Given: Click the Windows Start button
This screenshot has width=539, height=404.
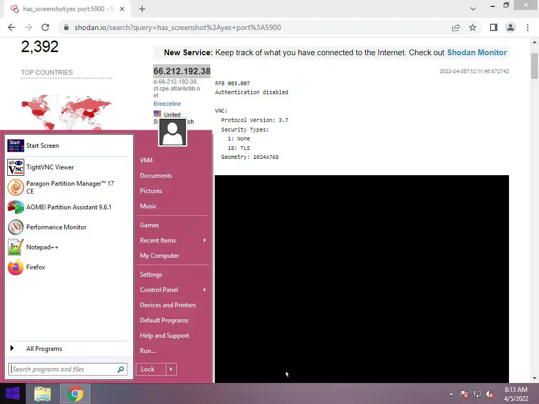Looking at the screenshot, I should coord(13,393).
